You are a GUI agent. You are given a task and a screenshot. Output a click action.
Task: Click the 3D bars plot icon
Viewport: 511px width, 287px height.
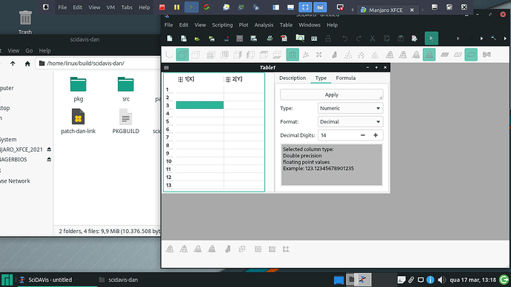pyautogui.click(x=334, y=55)
